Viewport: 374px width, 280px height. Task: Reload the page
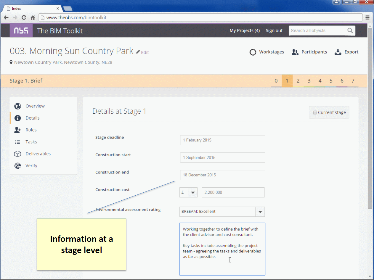pyautogui.click(x=24, y=17)
